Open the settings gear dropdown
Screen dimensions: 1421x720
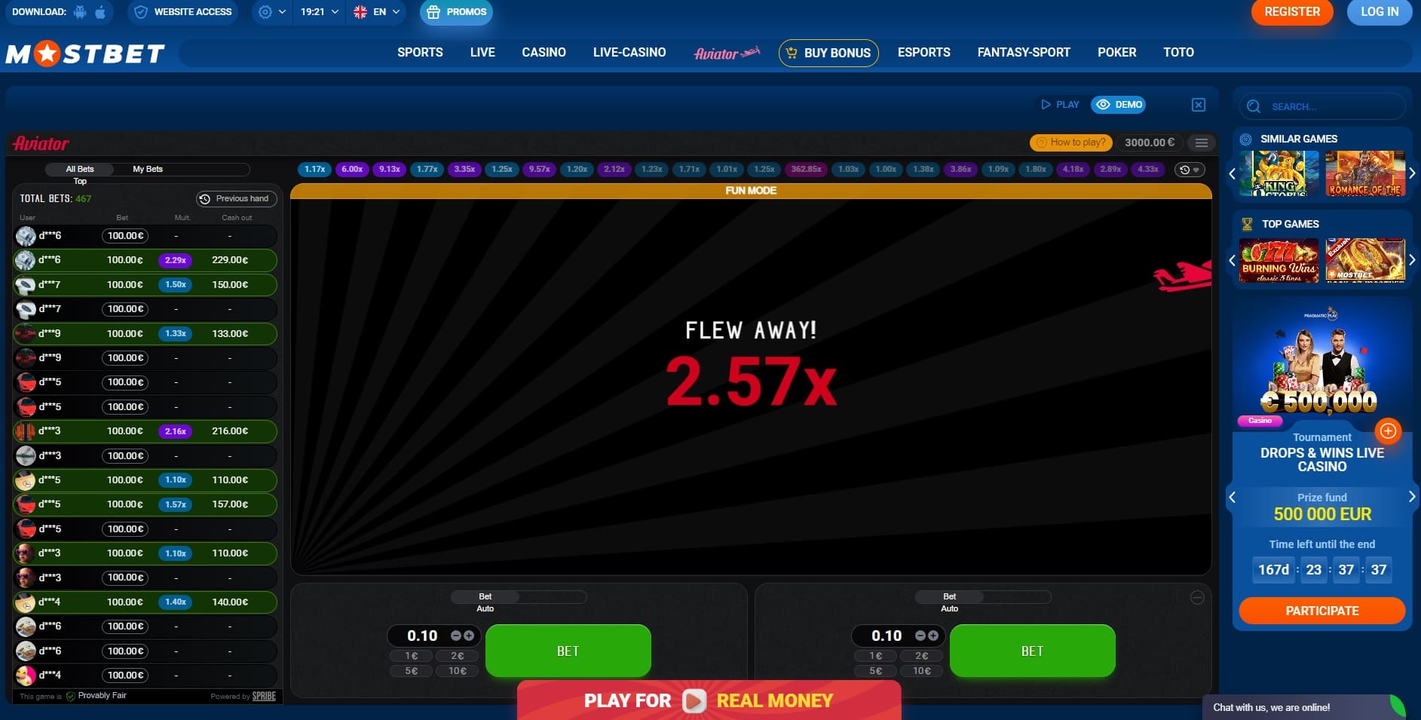click(x=271, y=12)
